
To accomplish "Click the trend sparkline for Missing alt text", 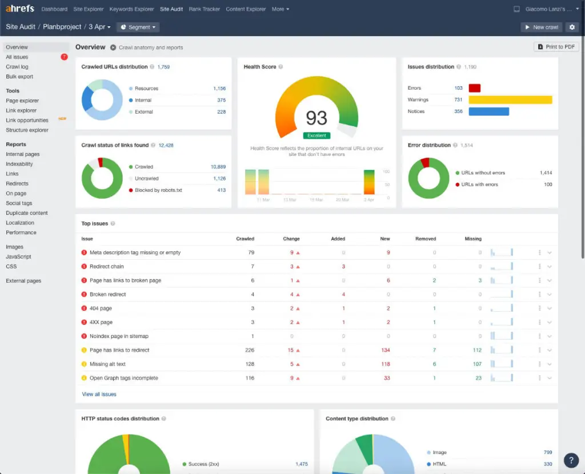I will (502, 364).
